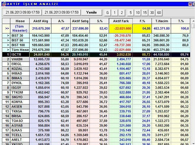Screen dimensions: 195x145
Task: Sort by the Aktif Satış column header
Action: pos(80,21)
